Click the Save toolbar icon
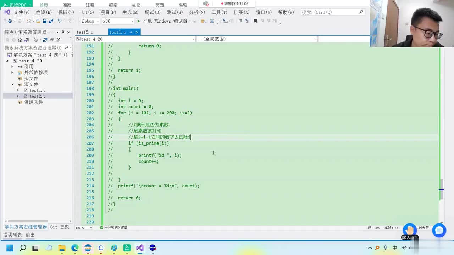Image resolution: width=454 pixels, height=255 pixels. point(45,21)
